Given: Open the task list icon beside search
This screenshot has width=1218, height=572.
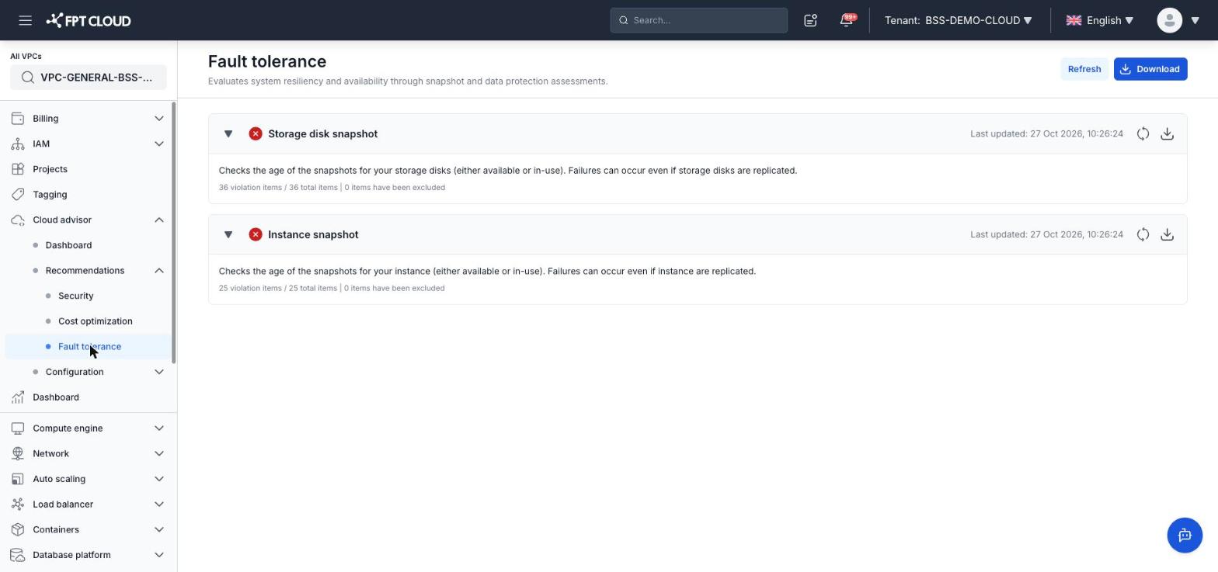Looking at the screenshot, I should pyautogui.click(x=810, y=20).
